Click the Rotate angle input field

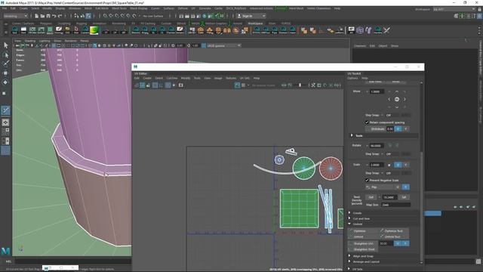pos(377,146)
